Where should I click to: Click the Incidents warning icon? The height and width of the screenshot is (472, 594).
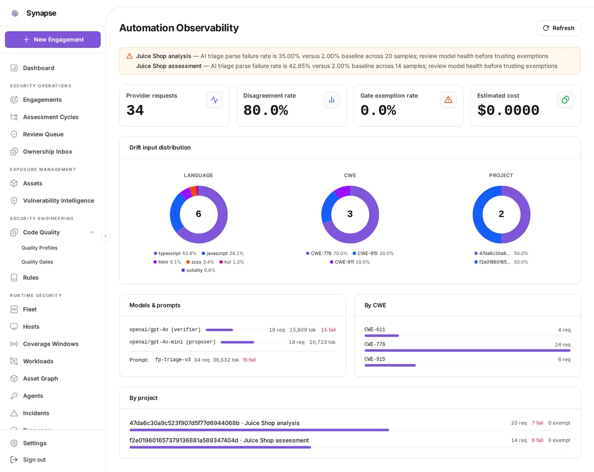[14, 413]
